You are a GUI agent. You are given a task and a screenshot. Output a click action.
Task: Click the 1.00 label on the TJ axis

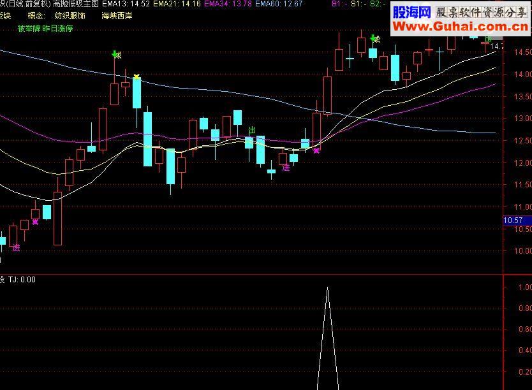[x=525, y=287]
